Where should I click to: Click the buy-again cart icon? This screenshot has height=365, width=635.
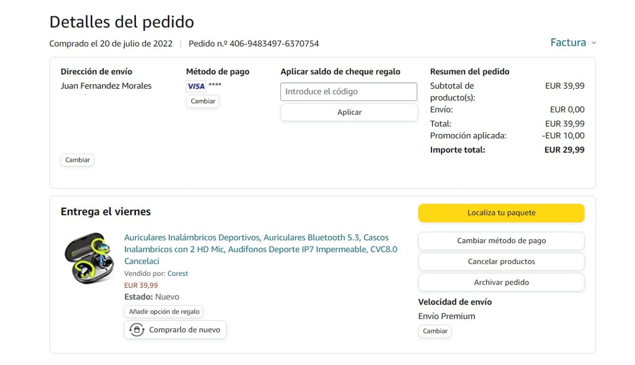[136, 330]
